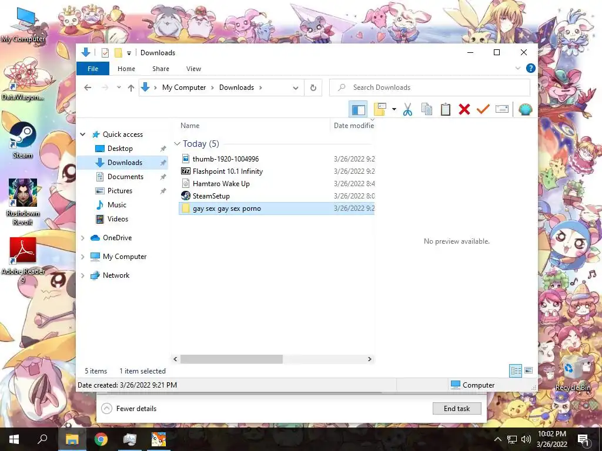
Task: Click Fewer details in Task Manager
Action: pos(129,409)
